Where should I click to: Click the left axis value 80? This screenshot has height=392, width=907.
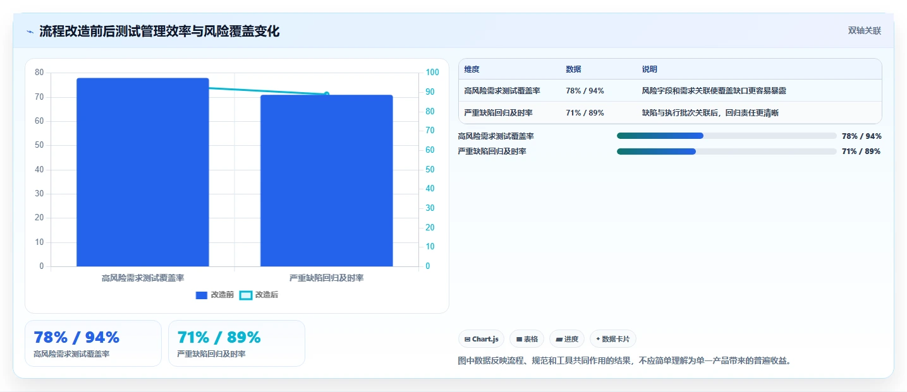pyautogui.click(x=39, y=73)
